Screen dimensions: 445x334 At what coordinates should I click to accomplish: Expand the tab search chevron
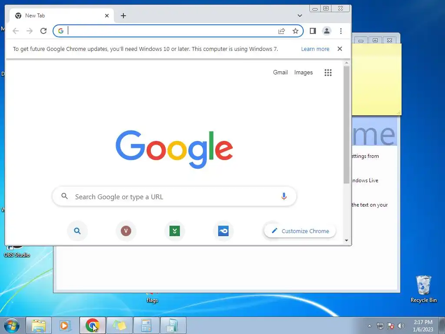click(x=300, y=16)
